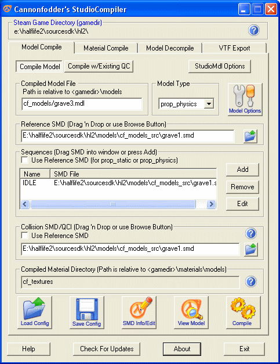
Task: Tick Use Reference SMD for collision
Action: [24, 236]
